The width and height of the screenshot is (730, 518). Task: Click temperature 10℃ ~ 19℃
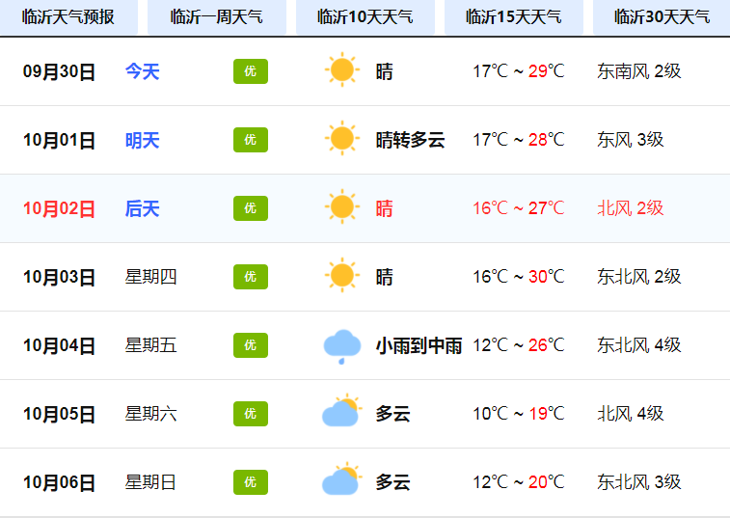coord(519,414)
